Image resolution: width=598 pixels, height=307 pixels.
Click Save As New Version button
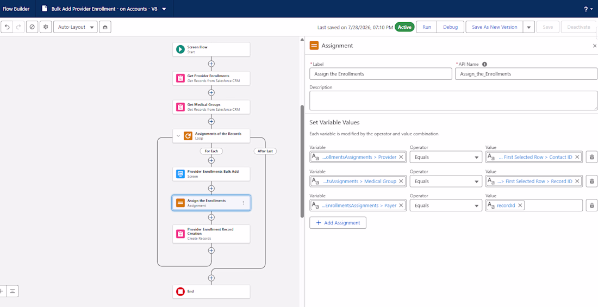tap(494, 27)
